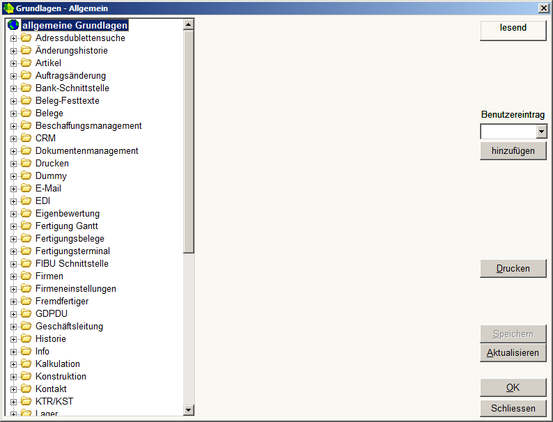Click the Fertigung Gantt folder icon
This screenshot has width=553, height=422.
tap(26, 226)
